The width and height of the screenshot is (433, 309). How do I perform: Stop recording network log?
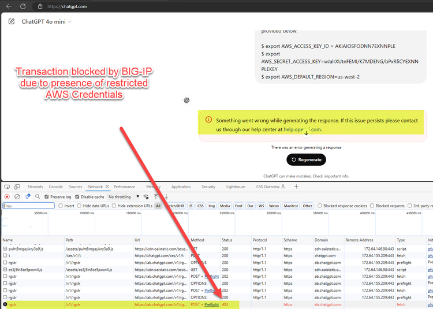click(x=7, y=196)
